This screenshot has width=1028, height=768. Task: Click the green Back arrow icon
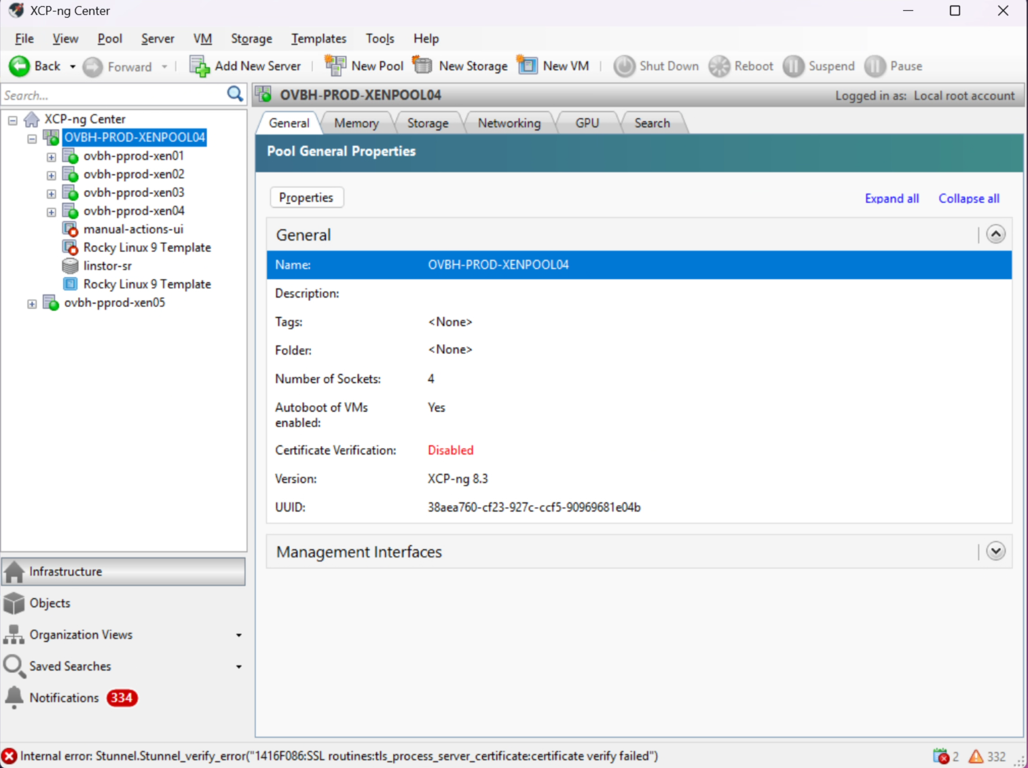click(19, 66)
